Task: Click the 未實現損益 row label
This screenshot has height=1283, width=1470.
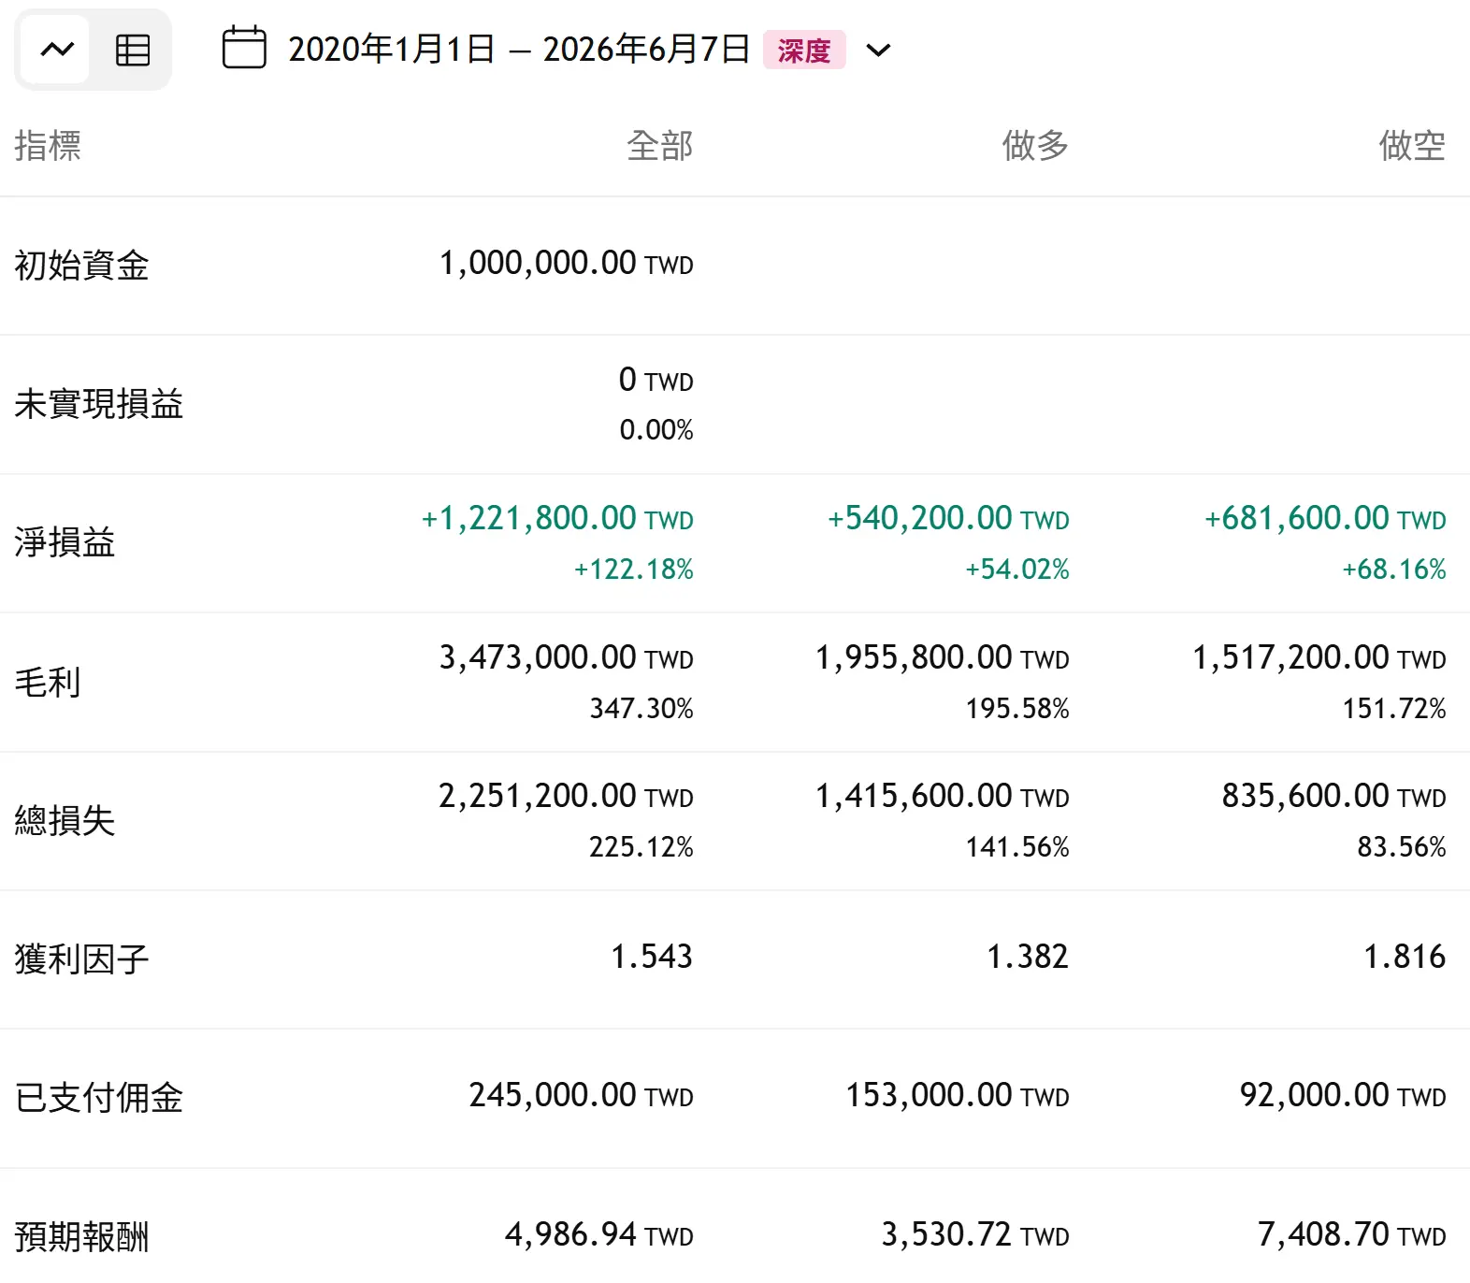Action: tap(99, 404)
